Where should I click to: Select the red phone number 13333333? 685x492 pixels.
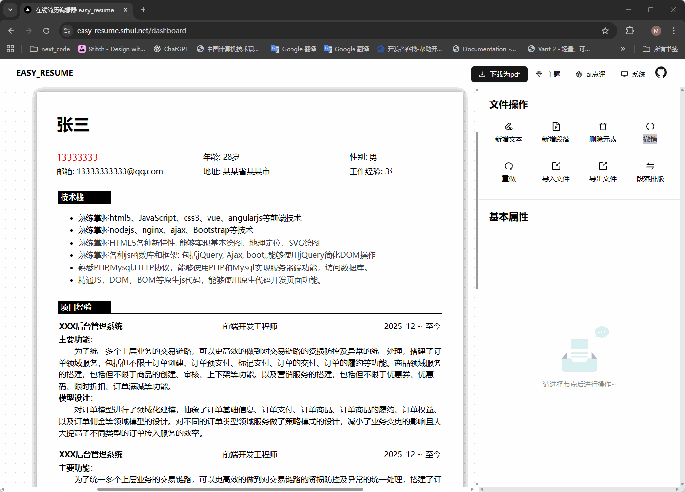coord(77,157)
